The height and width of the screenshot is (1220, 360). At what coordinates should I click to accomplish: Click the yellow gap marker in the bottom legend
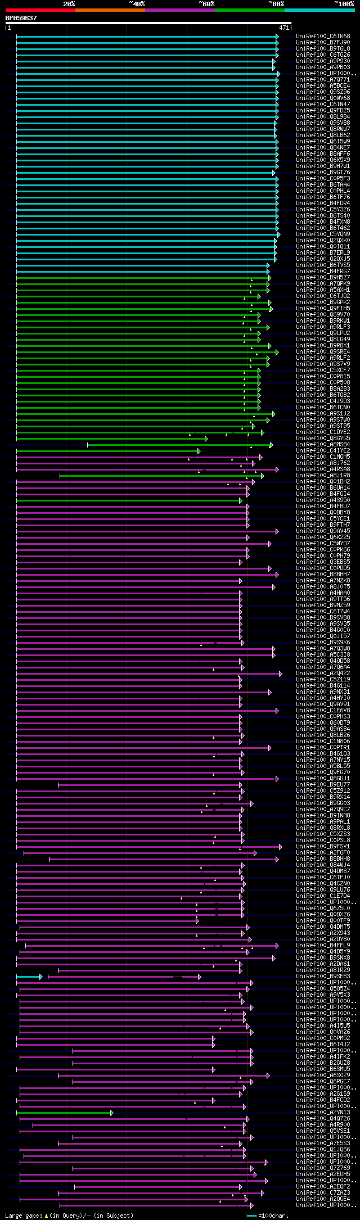46,1216
